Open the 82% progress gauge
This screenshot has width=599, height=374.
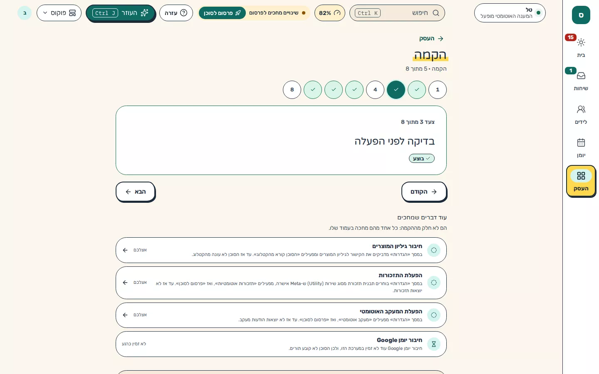click(330, 13)
